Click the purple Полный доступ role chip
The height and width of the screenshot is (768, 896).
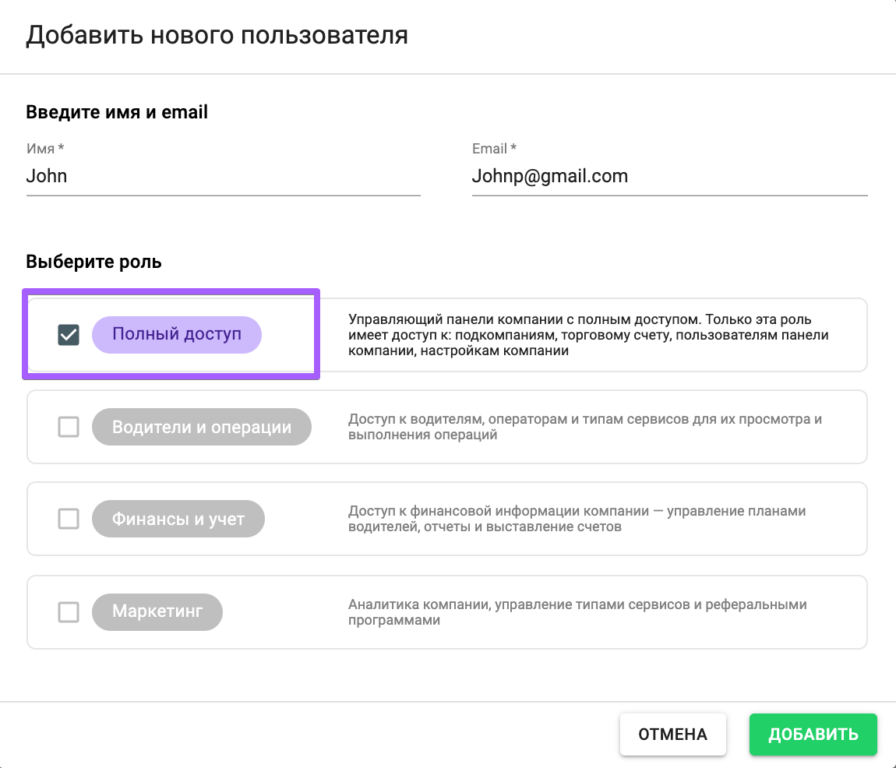pyautogui.click(x=177, y=335)
